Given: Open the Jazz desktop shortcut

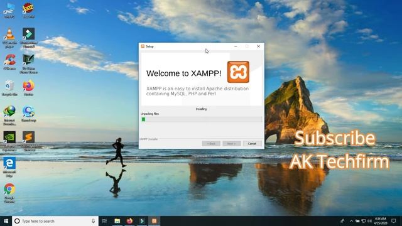Looking at the screenshot, I should click(28, 10).
